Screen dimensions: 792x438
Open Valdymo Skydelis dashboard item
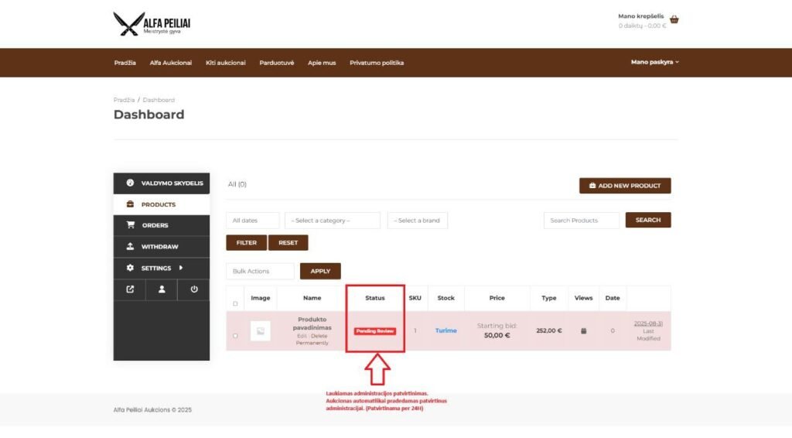coord(162,183)
